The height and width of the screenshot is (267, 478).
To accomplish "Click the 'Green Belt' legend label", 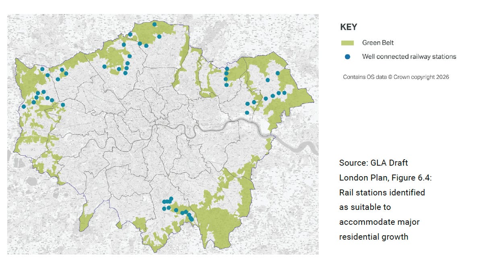I will [x=378, y=43].
